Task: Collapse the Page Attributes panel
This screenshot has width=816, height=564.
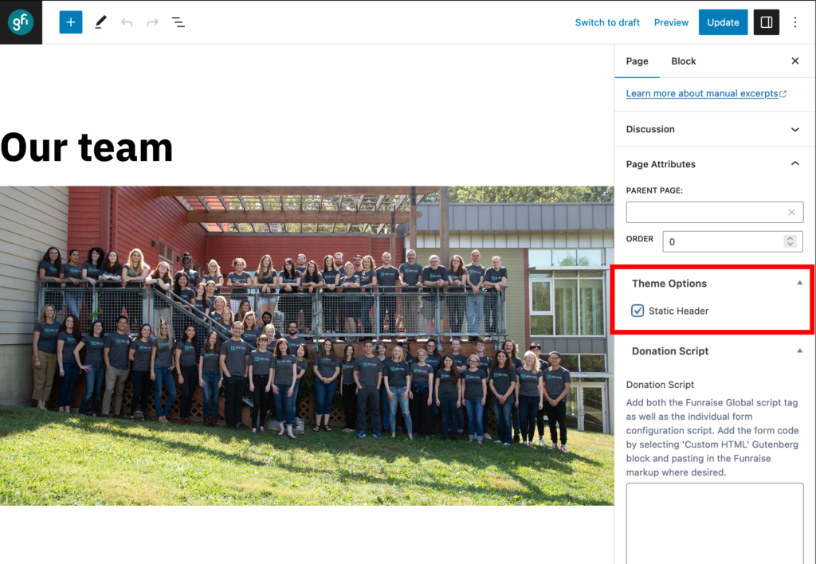Action: click(x=794, y=164)
